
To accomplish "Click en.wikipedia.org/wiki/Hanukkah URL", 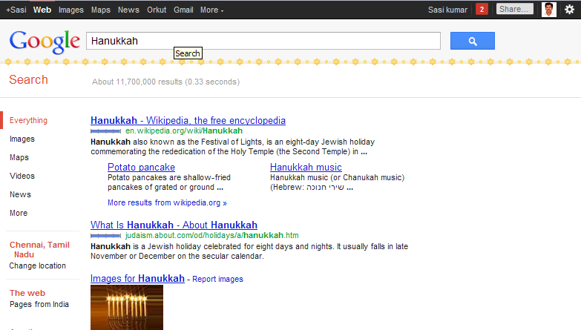I will 184,131.
